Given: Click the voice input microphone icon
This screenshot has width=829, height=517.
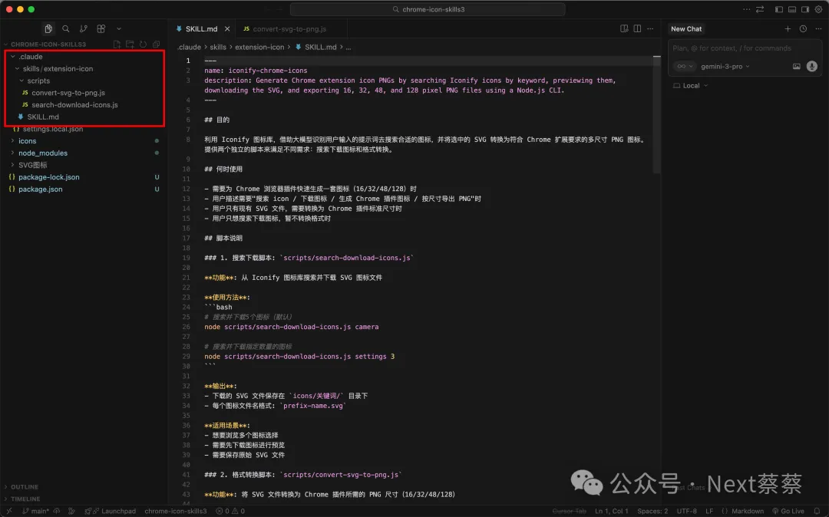Looking at the screenshot, I should click(811, 67).
